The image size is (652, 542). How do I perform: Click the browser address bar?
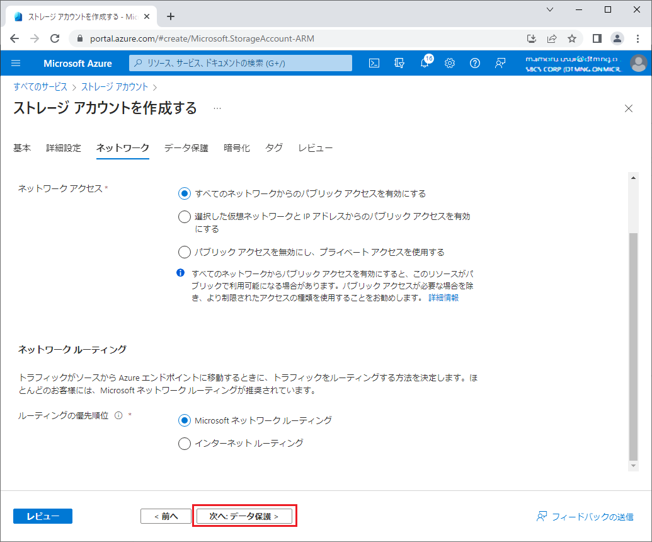pyautogui.click(x=299, y=38)
